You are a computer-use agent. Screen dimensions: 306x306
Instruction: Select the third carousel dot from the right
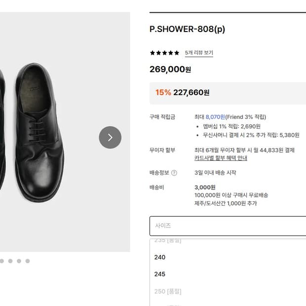coord(10,261)
